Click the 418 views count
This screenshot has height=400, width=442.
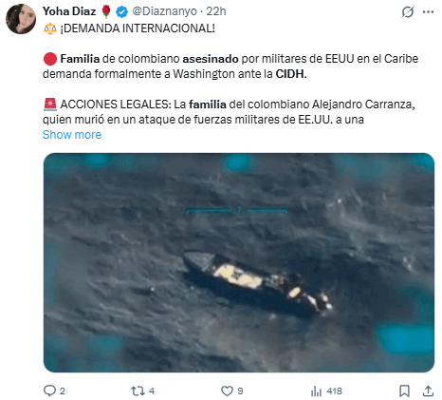pyautogui.click(x=335, y=391)
